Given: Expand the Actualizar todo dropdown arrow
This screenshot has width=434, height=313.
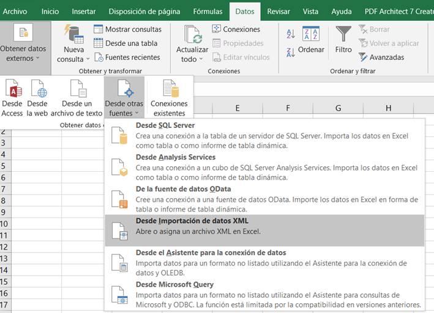Looking at the screenshot, I should (x=201, y=59).
